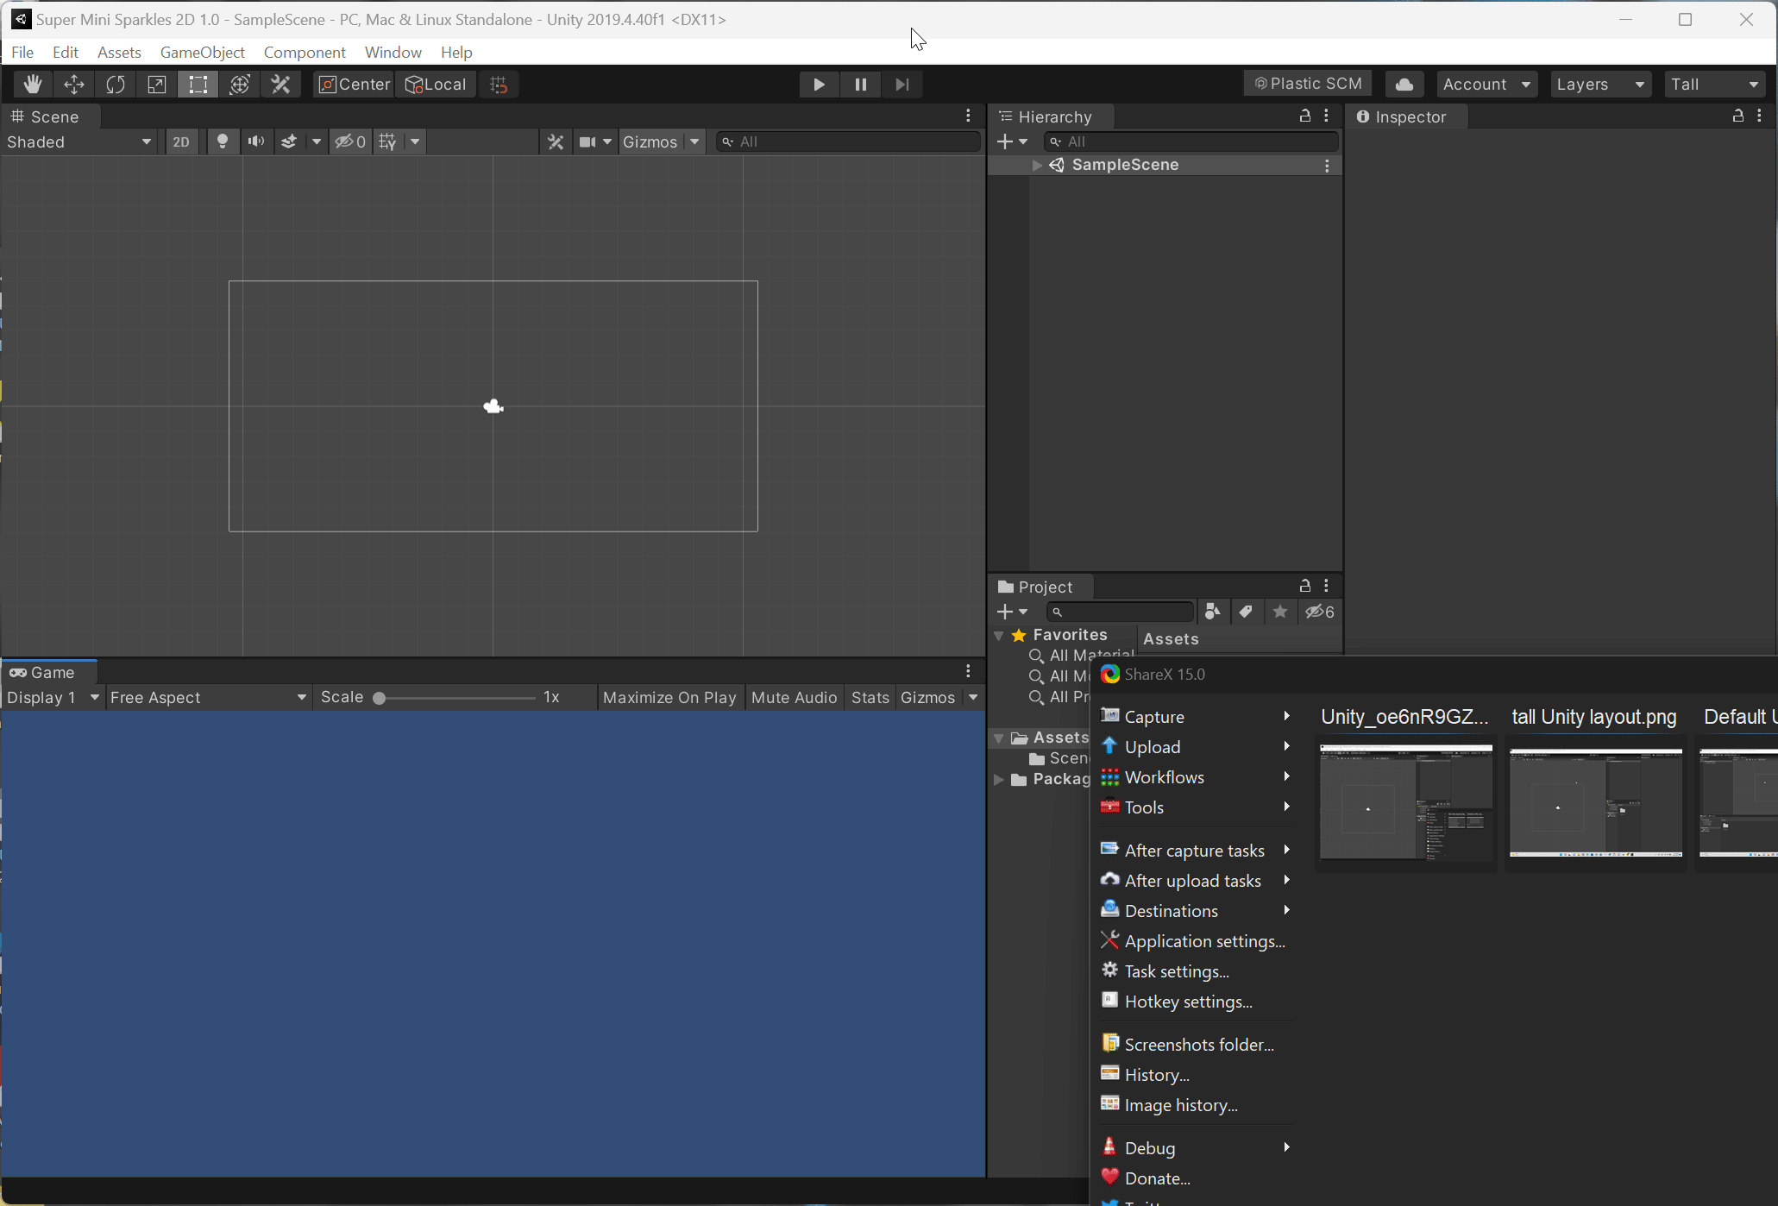Toggle Scene lighting

(x=223, y=141)
